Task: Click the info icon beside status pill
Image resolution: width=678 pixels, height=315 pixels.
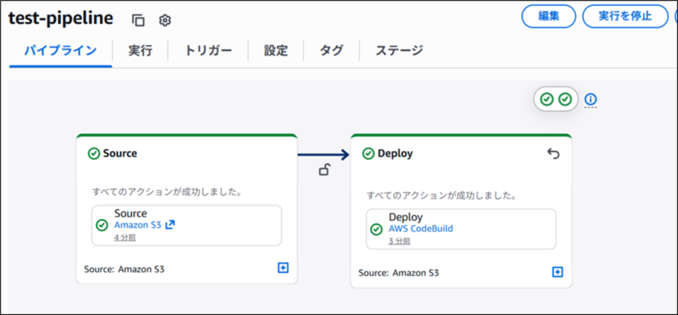Action: (591, 99)
